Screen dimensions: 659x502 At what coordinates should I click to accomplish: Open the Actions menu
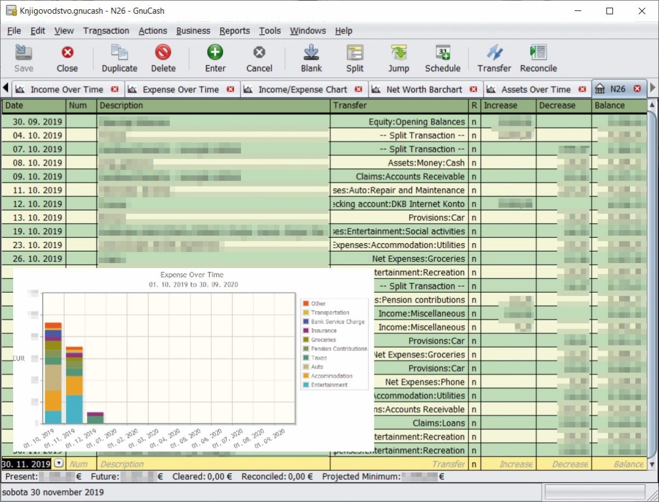[x=153, y=31]
